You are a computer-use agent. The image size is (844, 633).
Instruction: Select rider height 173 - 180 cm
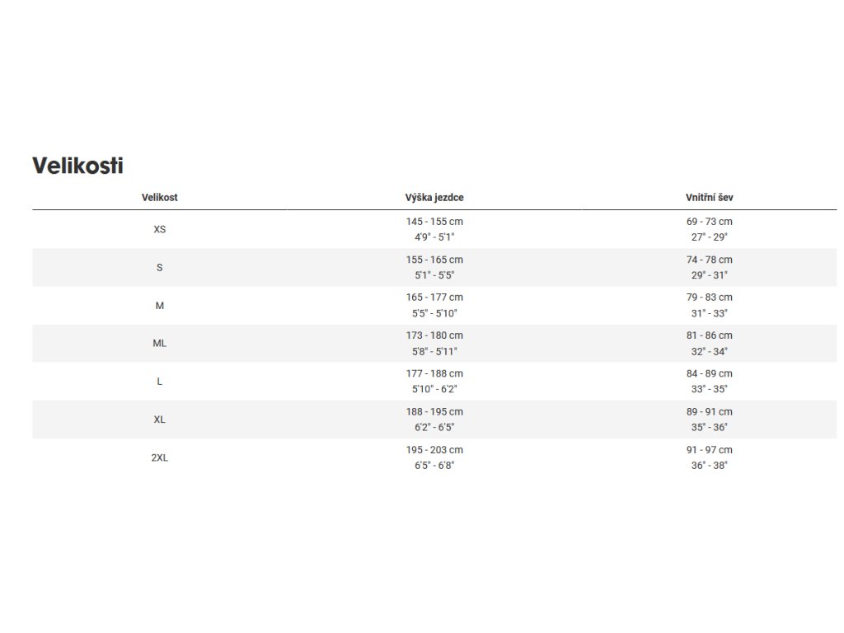(x=434, y=335)
